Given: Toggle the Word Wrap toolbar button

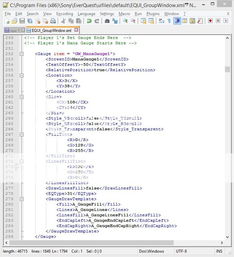Looking at the screenshot, I should coord(161,21).
